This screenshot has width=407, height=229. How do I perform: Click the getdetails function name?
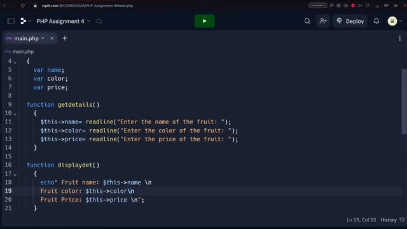[x=75, y=104]
